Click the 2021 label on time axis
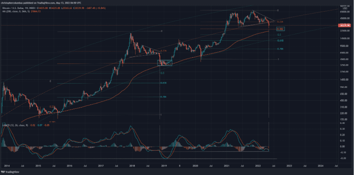This screenshot has width=354, height=175. [x=226, y=166]
